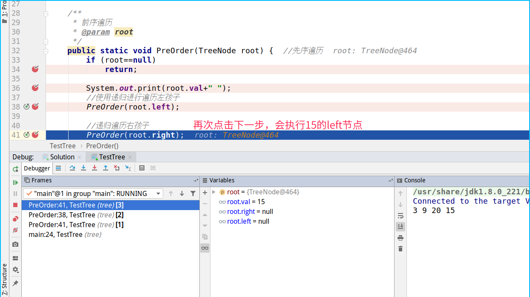Click previous frame up arrow in Frames

pos(171,193)
